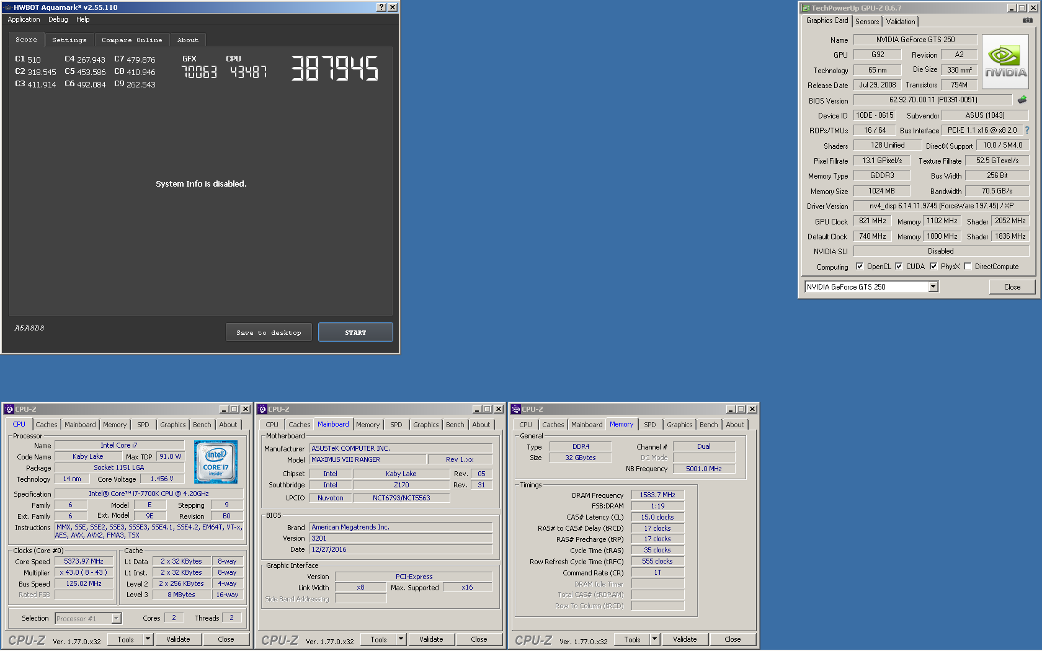Toggle the PhysX checkbox
This screenshot has width=1042, height=651.
click(933, 266)
